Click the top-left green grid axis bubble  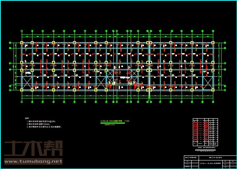(22, 31)
